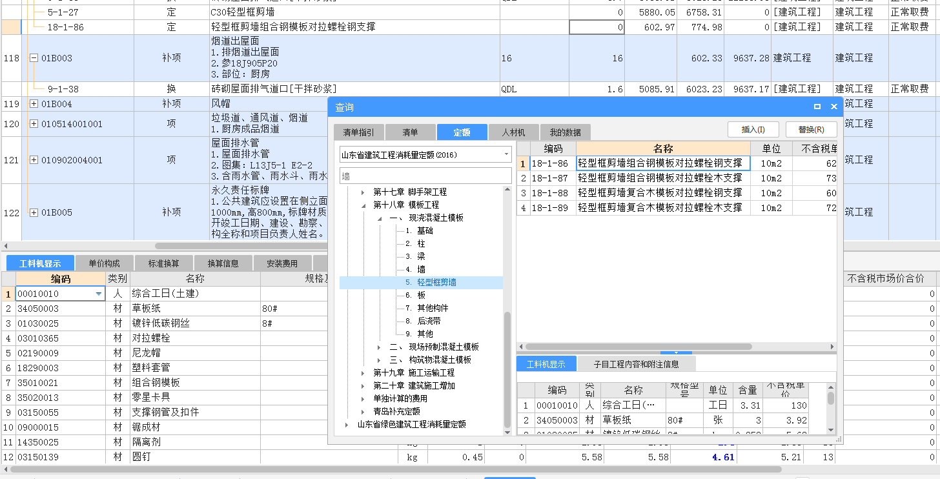The image size is (940, 479).
Task: Switch to 换算信息 tab
Action: [223, 263]
